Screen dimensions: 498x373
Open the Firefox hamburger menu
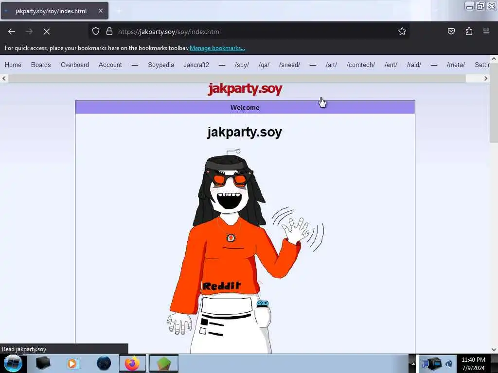click(x=486, y=31)
